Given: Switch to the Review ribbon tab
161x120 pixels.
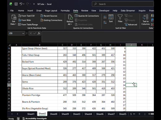Looking at the screenshot, I should [85, 11].
